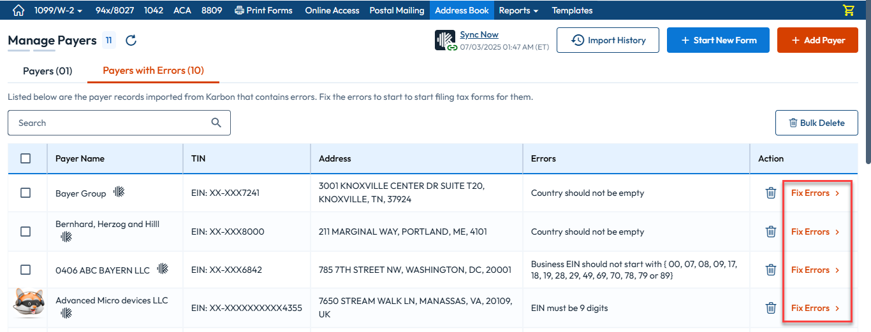Select all payers with header checkbox

26,158
